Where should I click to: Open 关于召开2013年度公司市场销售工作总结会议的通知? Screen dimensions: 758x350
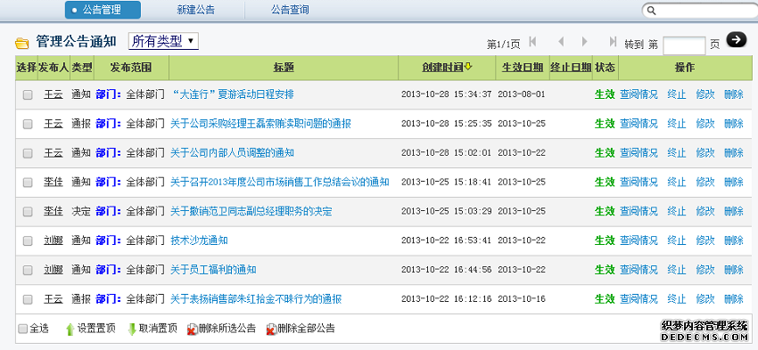pos(280,182)
